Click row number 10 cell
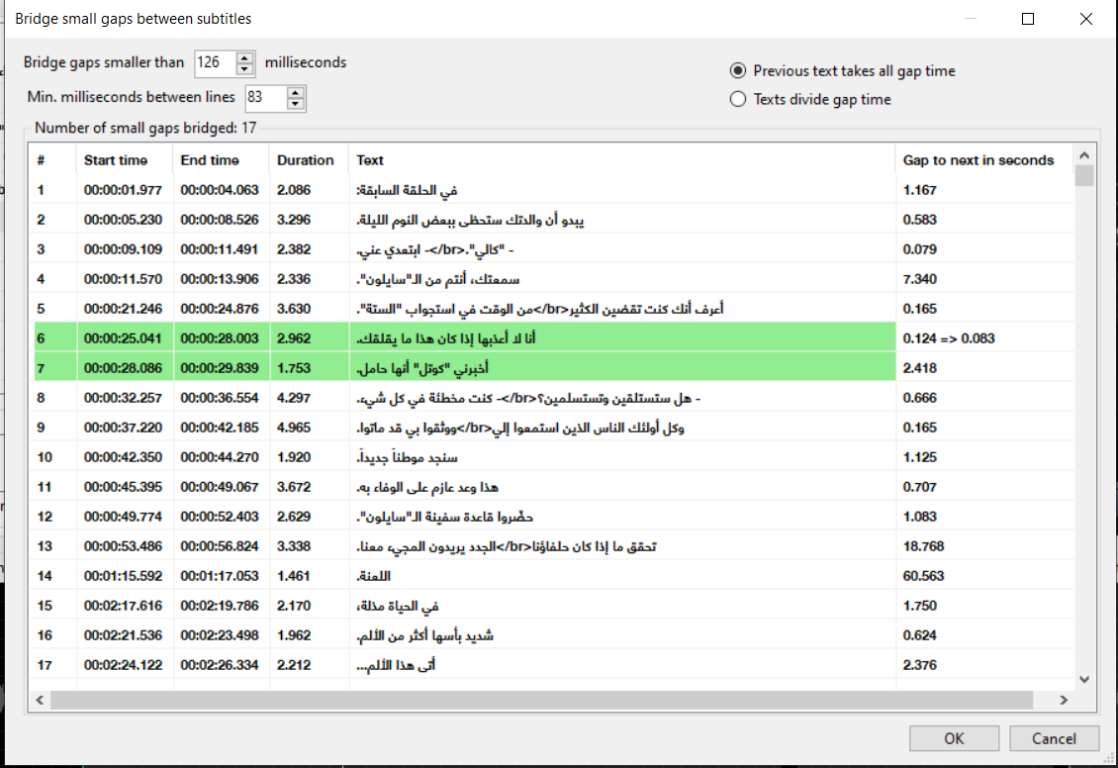This screenshot has height=768, width=1118. pos(45,457)
